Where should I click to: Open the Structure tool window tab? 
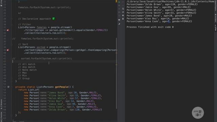[1, 104]
